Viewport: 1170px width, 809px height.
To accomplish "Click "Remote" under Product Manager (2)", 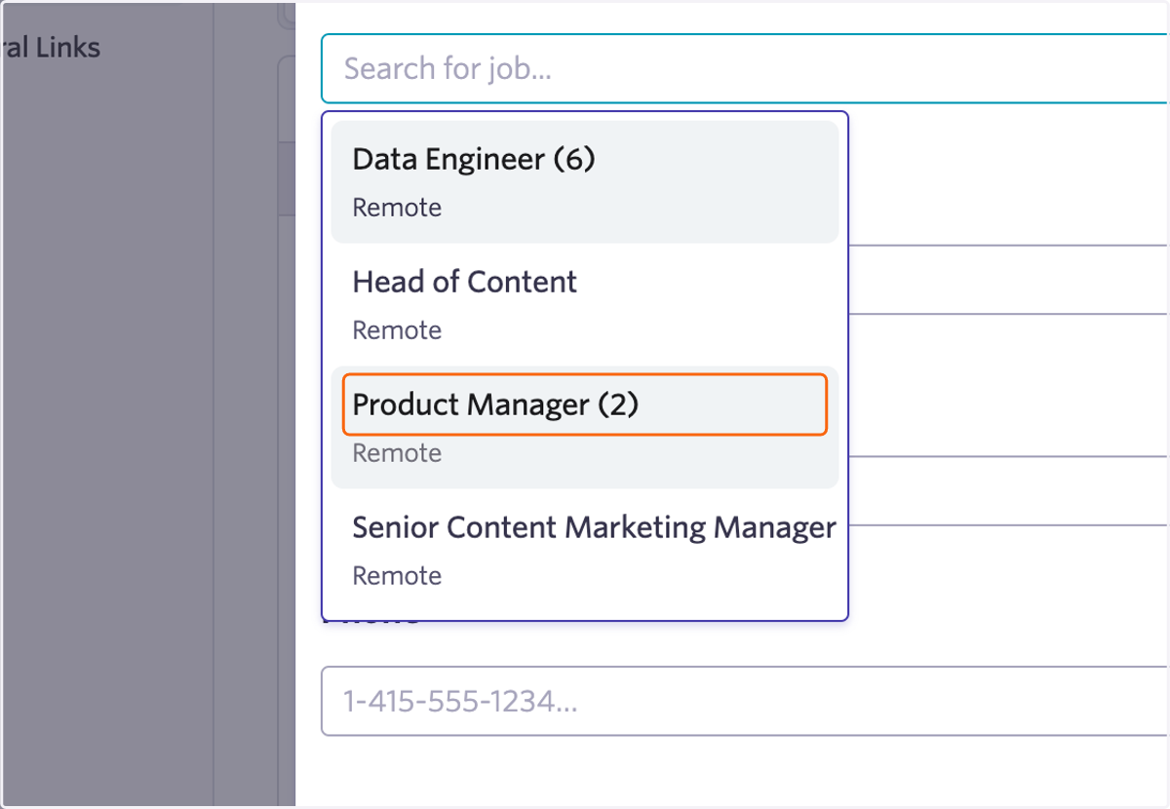I will pyautogui.click(x=397, y=453).
